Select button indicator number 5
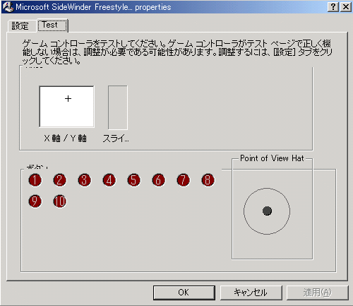Screen dimensions: 353x306 coord(134,180)
